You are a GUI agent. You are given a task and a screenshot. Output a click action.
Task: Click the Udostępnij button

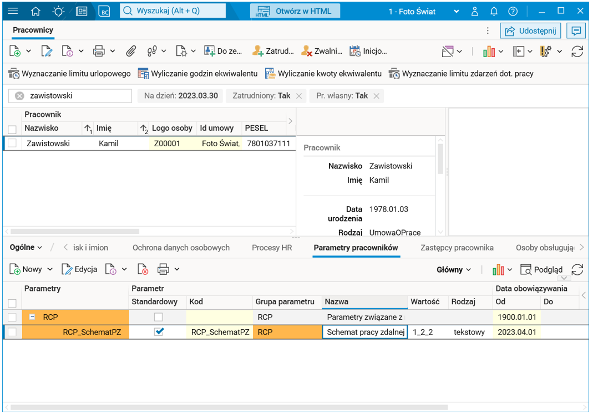pyautogui.click(x=530, y=30)
